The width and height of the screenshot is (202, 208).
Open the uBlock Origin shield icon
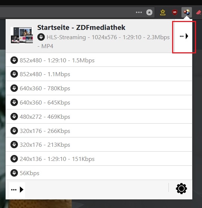175,12
